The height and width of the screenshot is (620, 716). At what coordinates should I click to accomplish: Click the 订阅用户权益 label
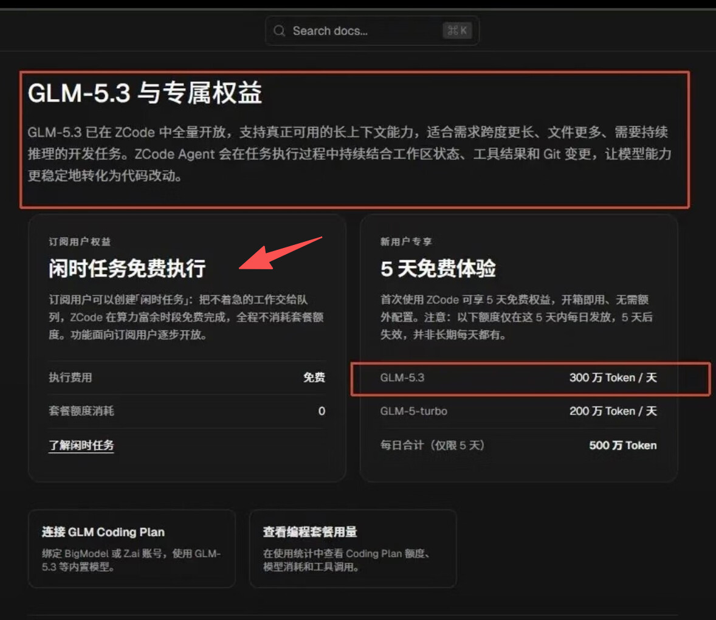coord(80,241)
